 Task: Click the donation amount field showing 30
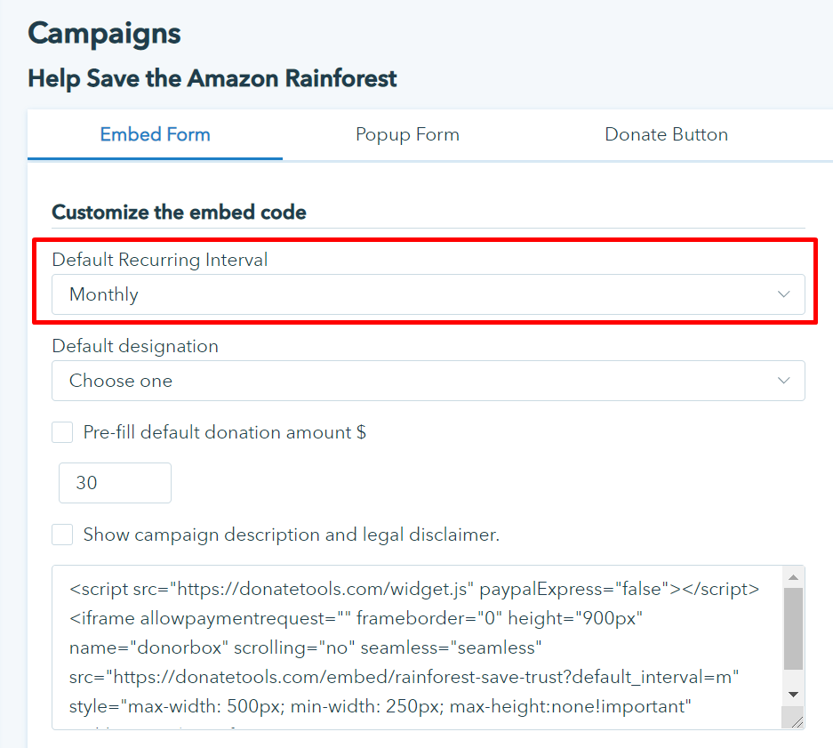[x=115, y=483]
